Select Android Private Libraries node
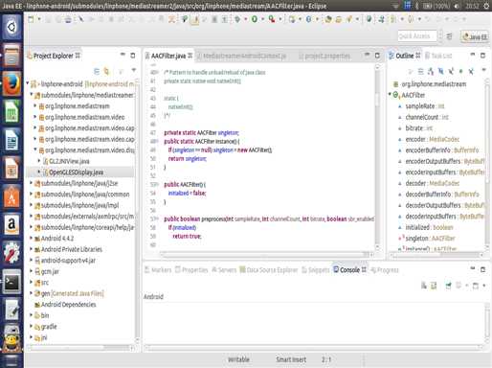 tap(72, 249)
